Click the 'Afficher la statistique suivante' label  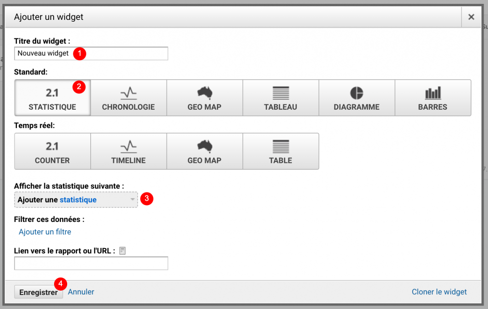click(x=69, y=186)
